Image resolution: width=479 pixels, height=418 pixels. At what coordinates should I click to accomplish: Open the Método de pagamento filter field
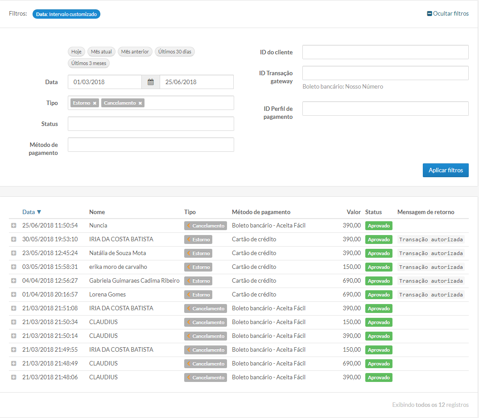pos(151,145)
